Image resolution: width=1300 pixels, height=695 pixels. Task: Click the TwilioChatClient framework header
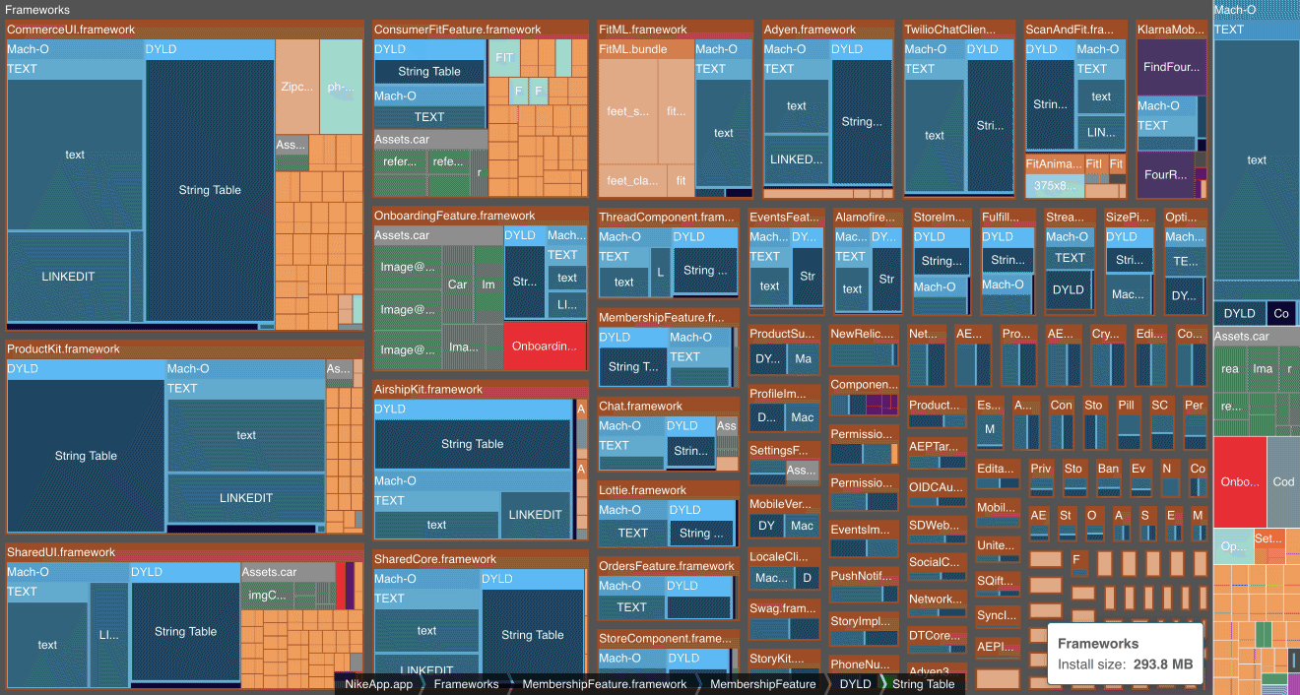[957, 30]
